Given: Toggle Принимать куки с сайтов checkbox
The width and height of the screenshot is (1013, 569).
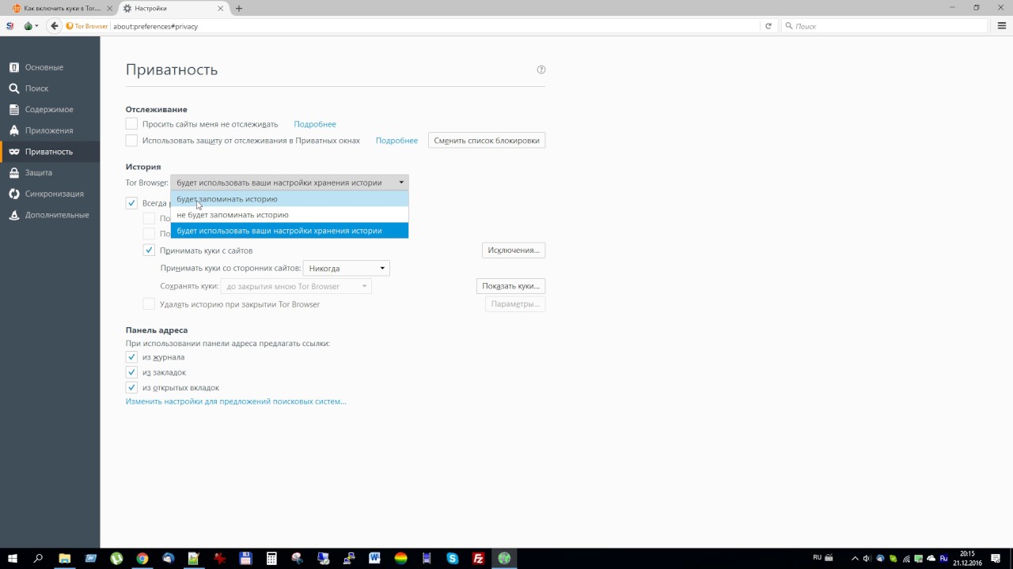Looking at the screenshot, I should click(149, 251).
